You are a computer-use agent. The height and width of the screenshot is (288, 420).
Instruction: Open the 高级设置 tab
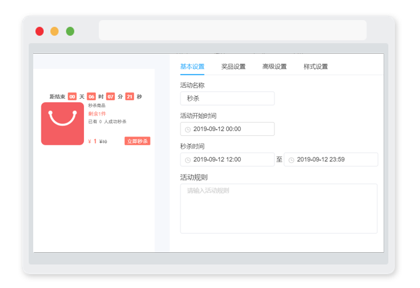275,66
